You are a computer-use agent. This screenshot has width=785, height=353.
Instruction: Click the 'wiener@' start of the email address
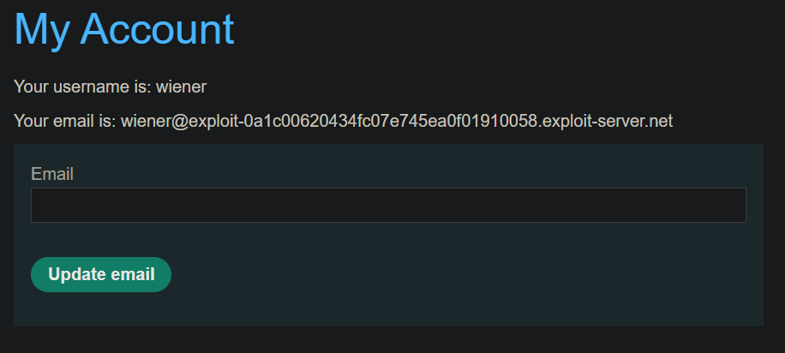(154, 121)
